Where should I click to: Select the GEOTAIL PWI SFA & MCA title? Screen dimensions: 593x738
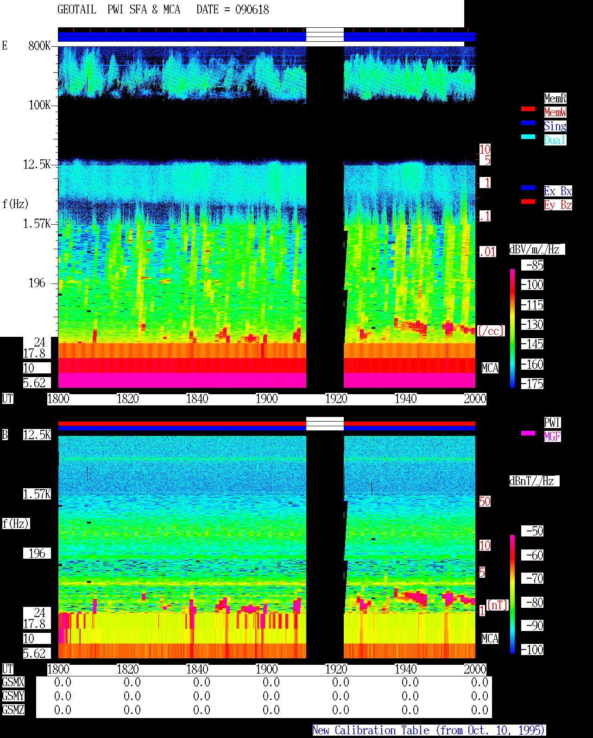click(119, 10)
